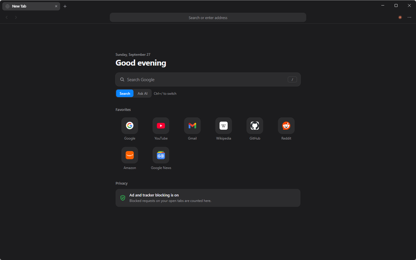Open the three-dot browser menu
This screenshot has height=260, width=416.
point(409,17)
